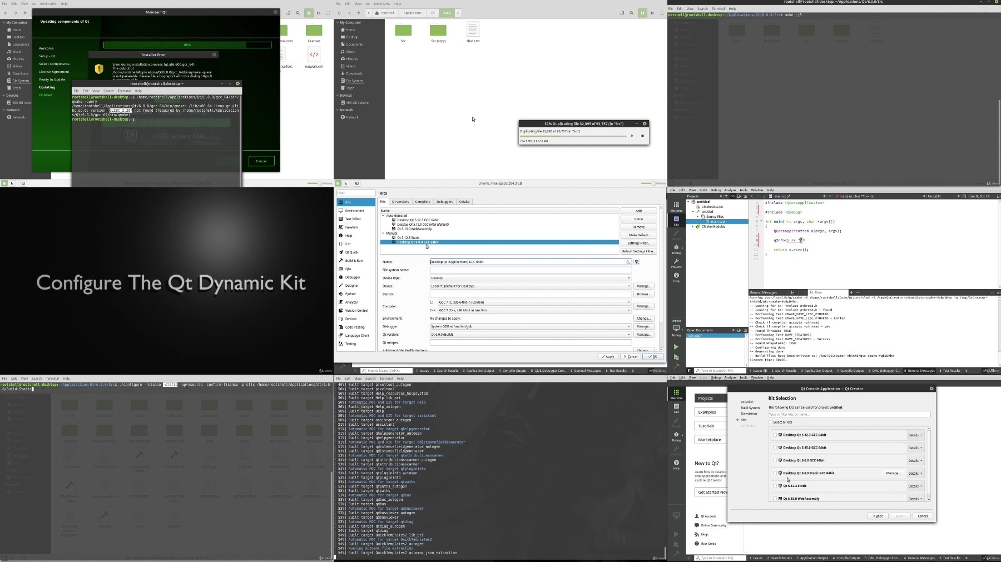Open Help mode in main.cpp editor window
The image size is (1001, 562).
click(x=676, y=277)
